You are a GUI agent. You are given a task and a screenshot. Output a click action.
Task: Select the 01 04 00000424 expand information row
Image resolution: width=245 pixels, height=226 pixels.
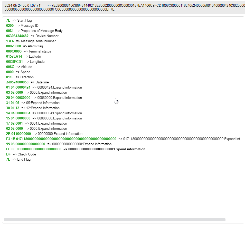point(44,87)
